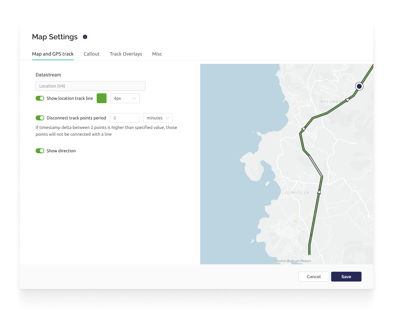Open the green track line color swatch
This screenshot has height=311, width=393.
click(x=102, y=98)
